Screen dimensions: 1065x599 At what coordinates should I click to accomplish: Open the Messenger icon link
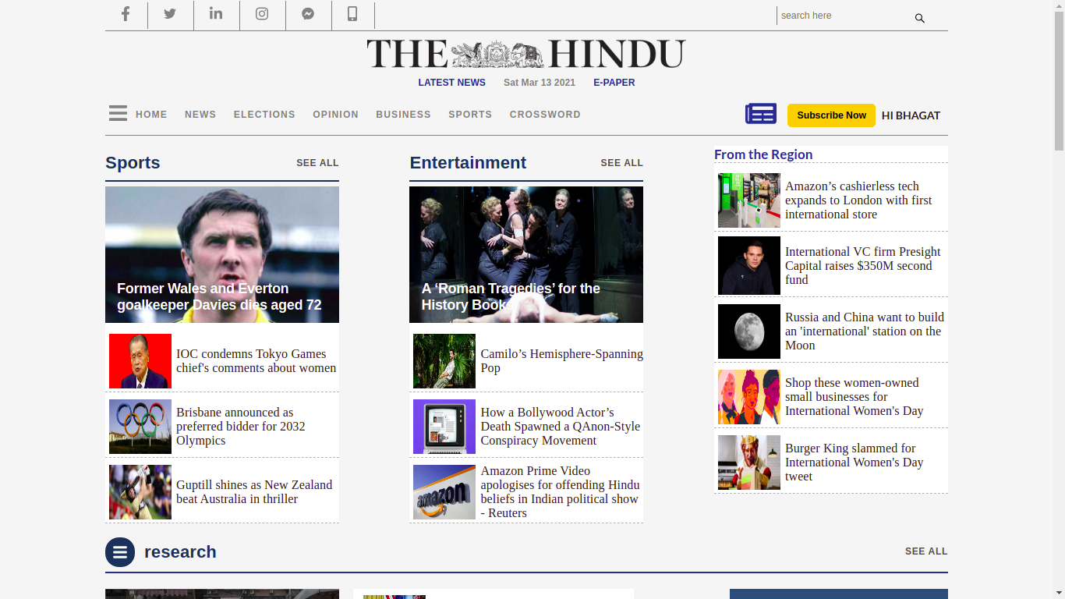pyautogui.click(x=308, y=14)
